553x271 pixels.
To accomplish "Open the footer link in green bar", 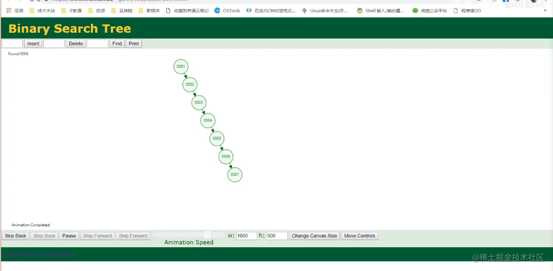I will tap(39, 254).
